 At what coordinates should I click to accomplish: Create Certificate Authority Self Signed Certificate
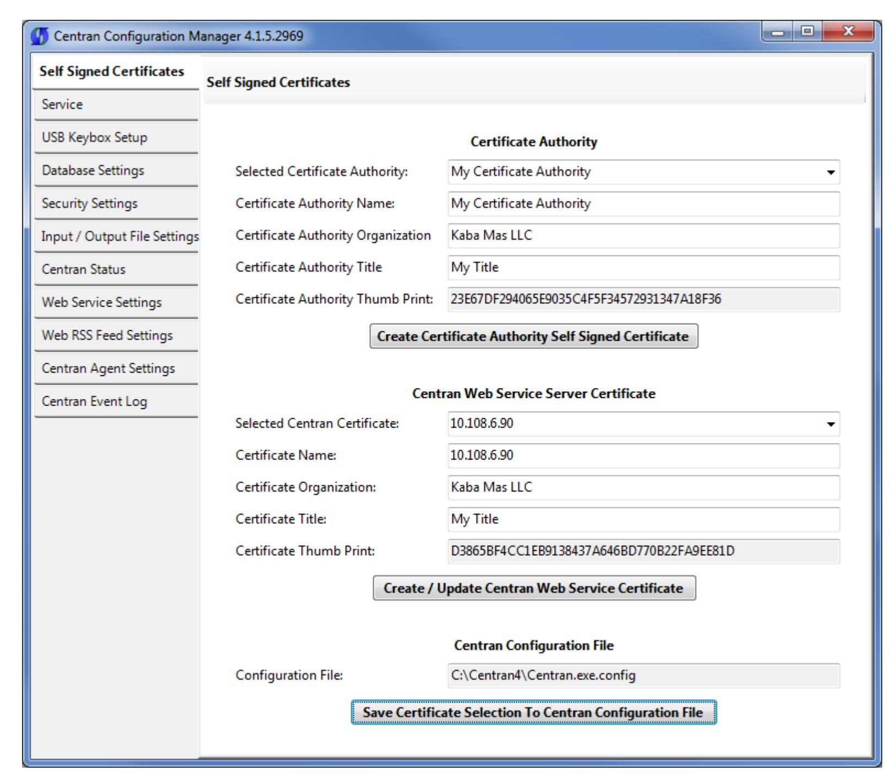click(534, 336)
